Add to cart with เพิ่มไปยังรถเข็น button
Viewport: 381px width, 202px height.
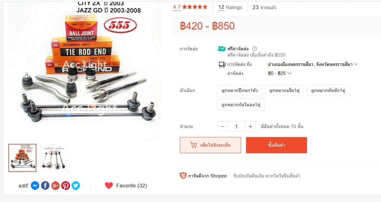coord(210,145)
